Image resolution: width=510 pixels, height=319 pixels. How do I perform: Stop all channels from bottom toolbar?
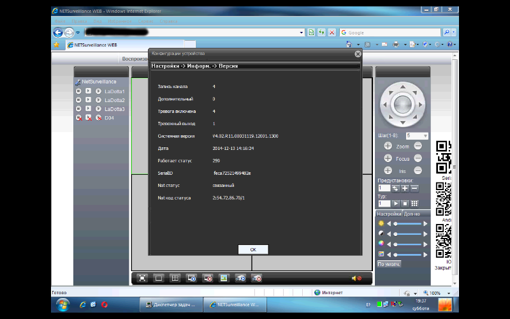[208, 278]
